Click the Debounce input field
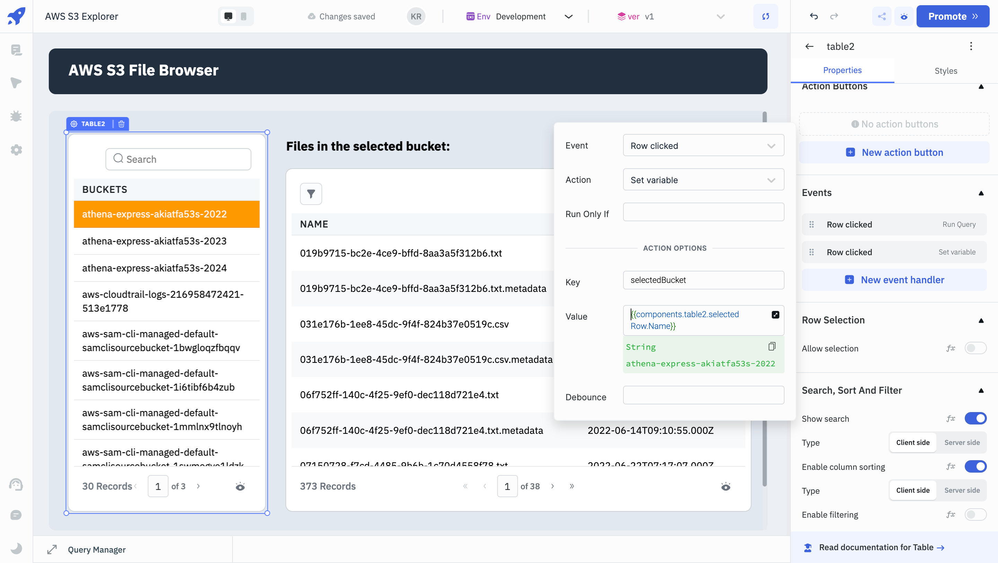The image size is (998, 563). pyautogui.click(x=703, y=395)
